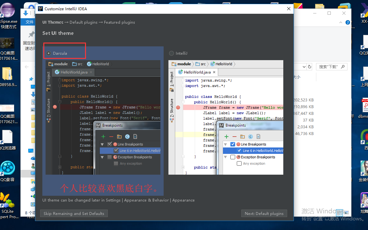Screen dimensions: 368x230
Task: Click the 210,896 KB file size entry
Action: 304,107
